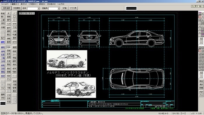Open the ヘルプ(H) menu
204x115 pixels.
(61, 4)
